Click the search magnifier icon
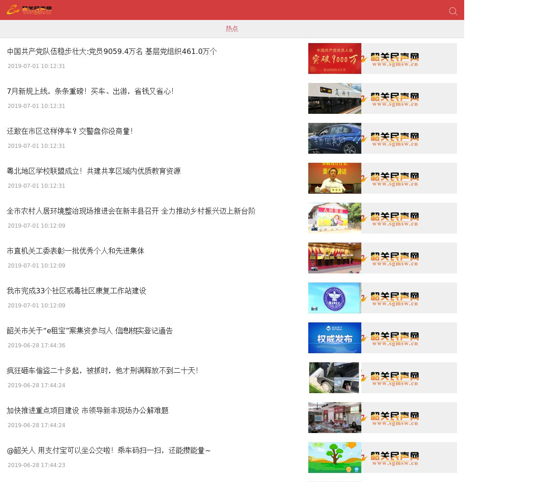This screenshot has height=482, width=544. click(453, 11)
